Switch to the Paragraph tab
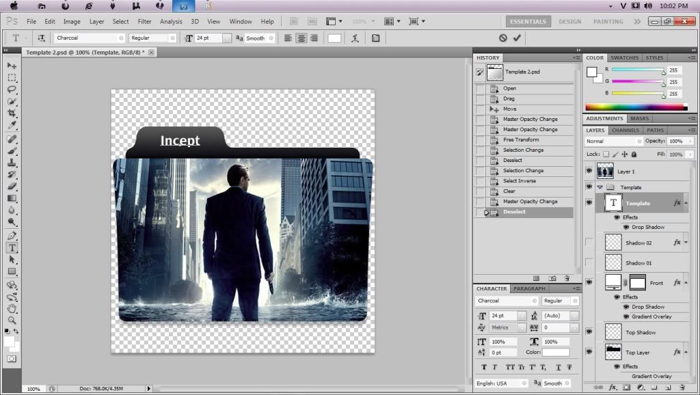 pos(529,288)
